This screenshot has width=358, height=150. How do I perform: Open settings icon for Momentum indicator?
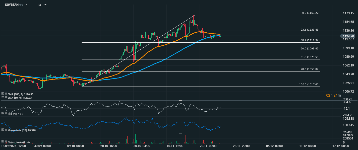pyautogui.click(x=3, y=130)
